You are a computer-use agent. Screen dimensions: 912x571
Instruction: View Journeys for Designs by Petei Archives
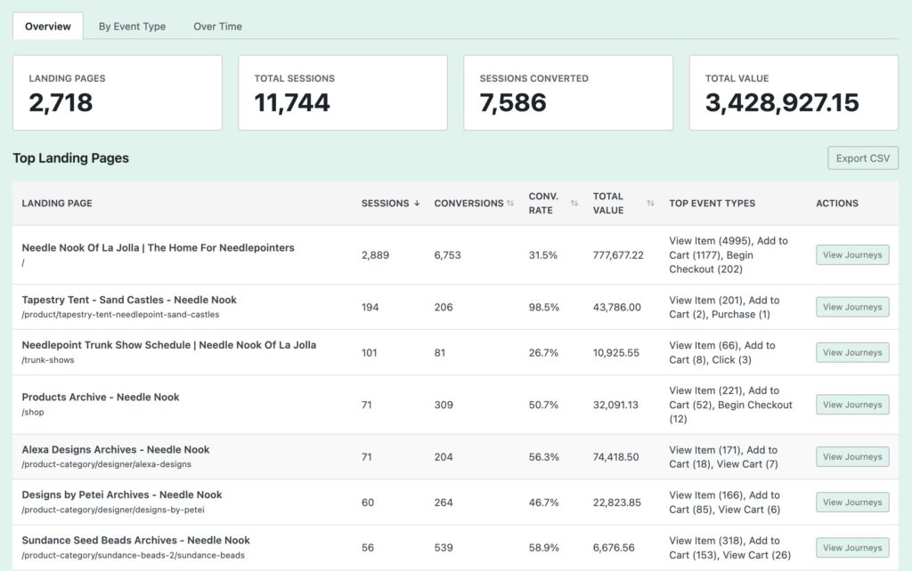pos(852,502)
